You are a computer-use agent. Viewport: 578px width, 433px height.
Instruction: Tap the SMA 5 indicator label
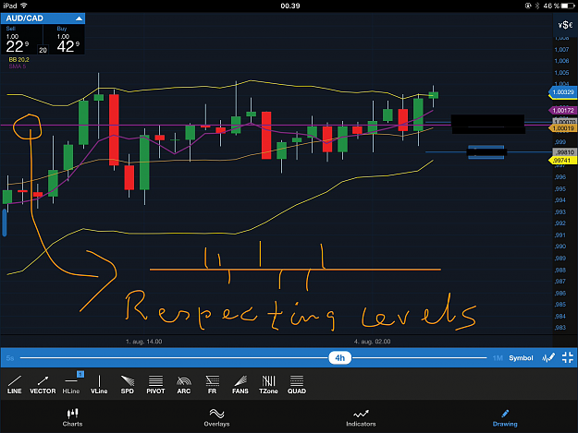[18, 66]
